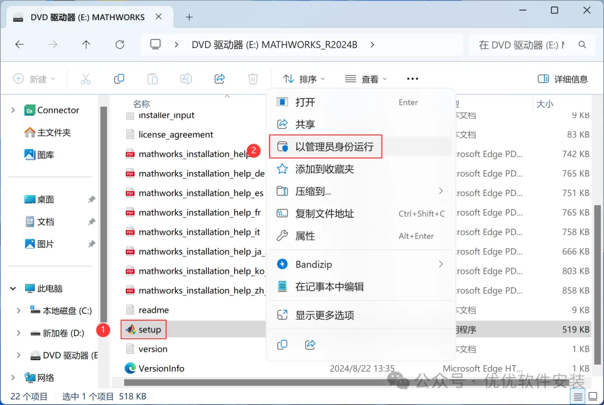Open Pictures (图片) in sidebar

(39, 244)
